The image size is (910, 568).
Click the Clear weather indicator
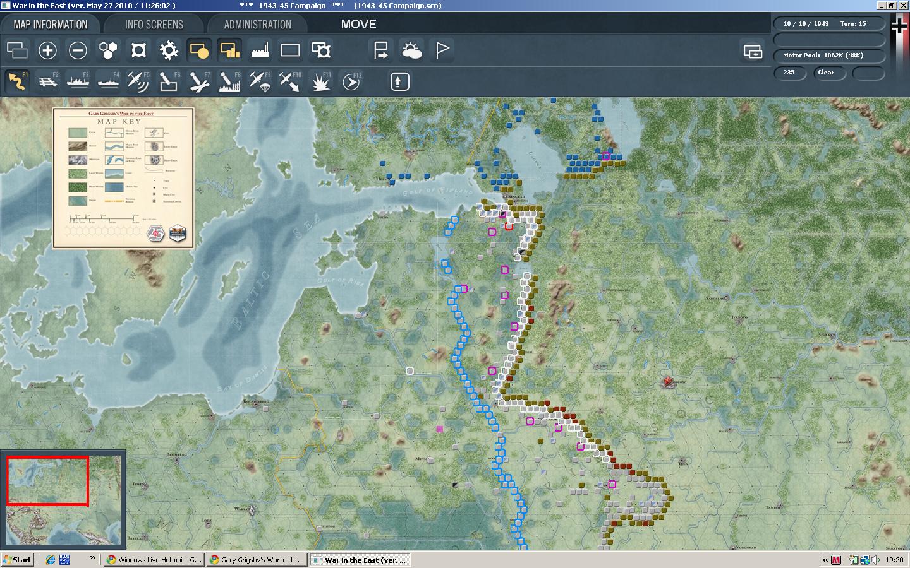pos(830,73)
